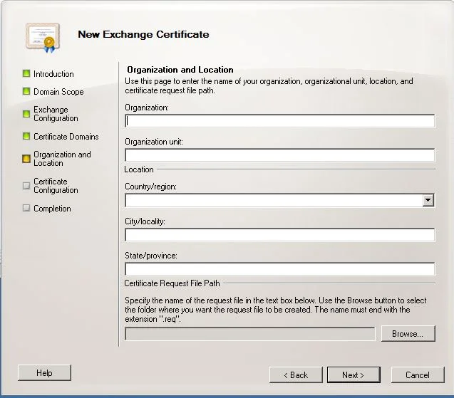Click the green Exchange Configuration step indicator

26,114
